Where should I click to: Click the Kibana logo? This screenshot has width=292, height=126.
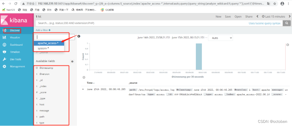click(x=17, y=20)
